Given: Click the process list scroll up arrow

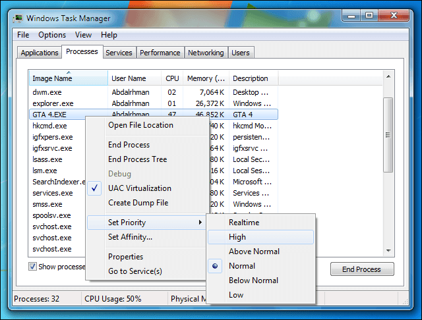Looking at the screenshot, I should pos(388,76).
